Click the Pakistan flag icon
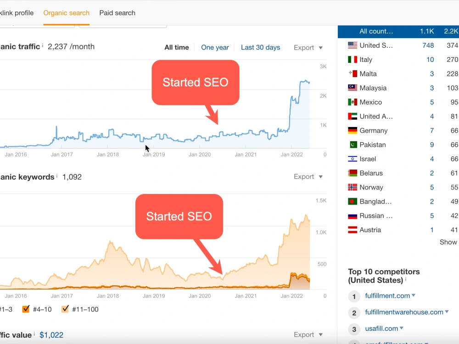Image resolution: width=459 pixels, height=344 pixels. [353, 145]
